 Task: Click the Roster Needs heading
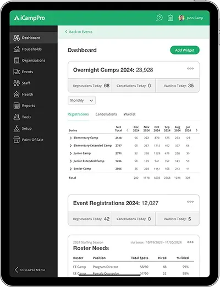tap(91, 248)
